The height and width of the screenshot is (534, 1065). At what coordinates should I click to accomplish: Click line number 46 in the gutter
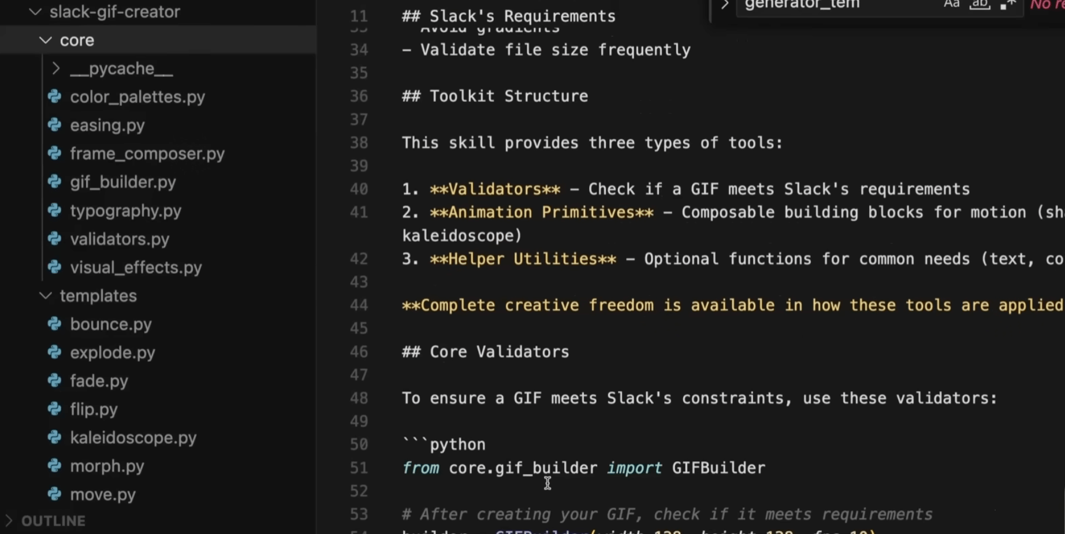tap(359, 351)
